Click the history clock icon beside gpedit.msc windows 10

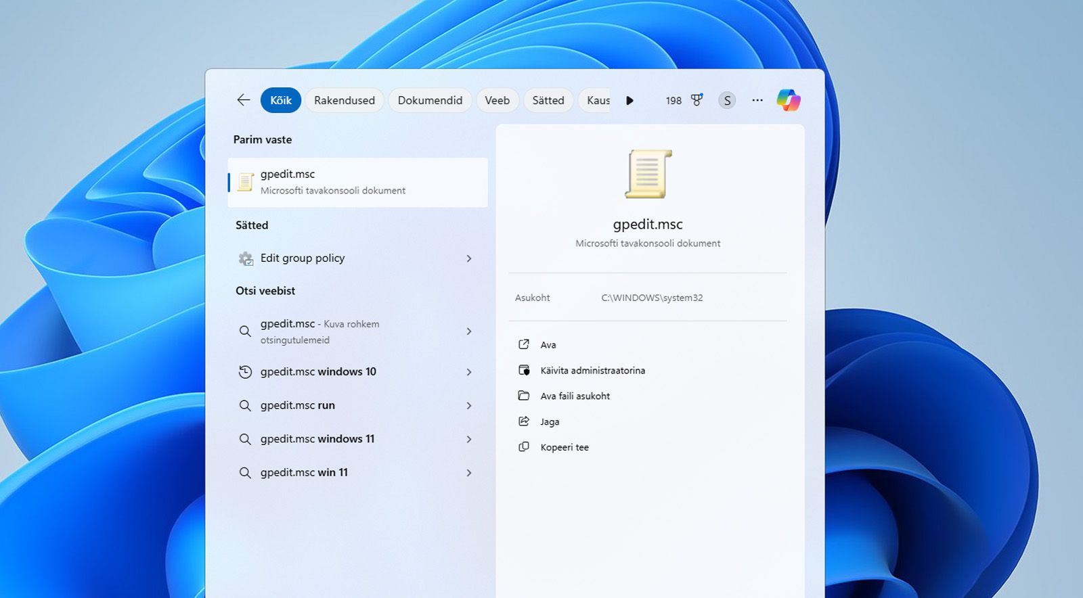(245, 372)
